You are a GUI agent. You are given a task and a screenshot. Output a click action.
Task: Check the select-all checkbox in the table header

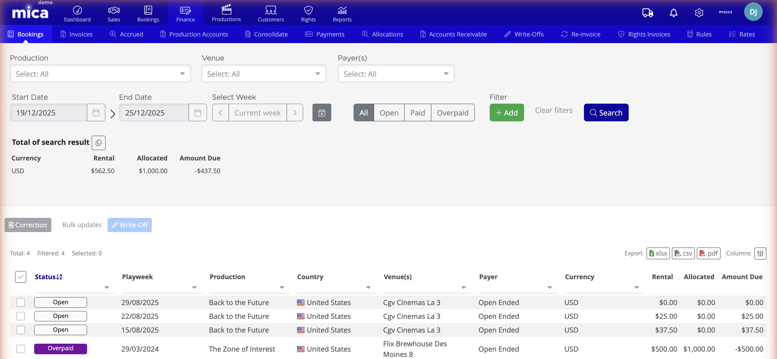(x=20, y=277)
